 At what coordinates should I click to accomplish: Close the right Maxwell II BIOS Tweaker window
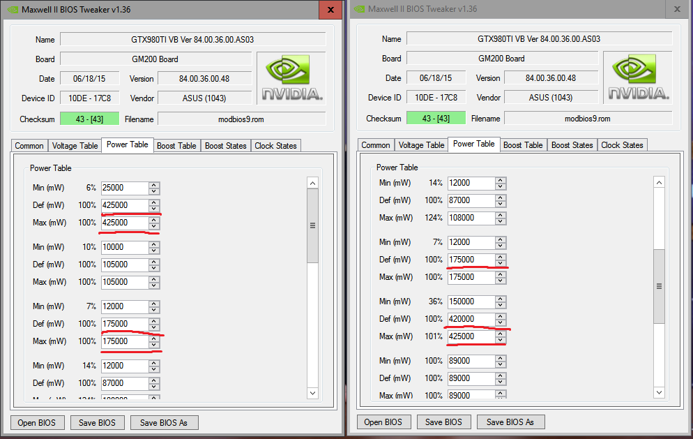coord(677,9)
